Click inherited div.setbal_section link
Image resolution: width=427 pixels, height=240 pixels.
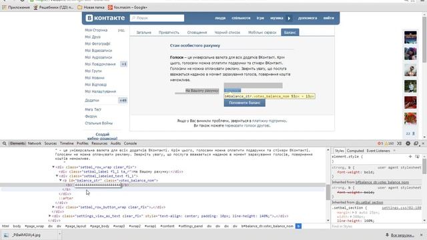(x=369, y=203)
